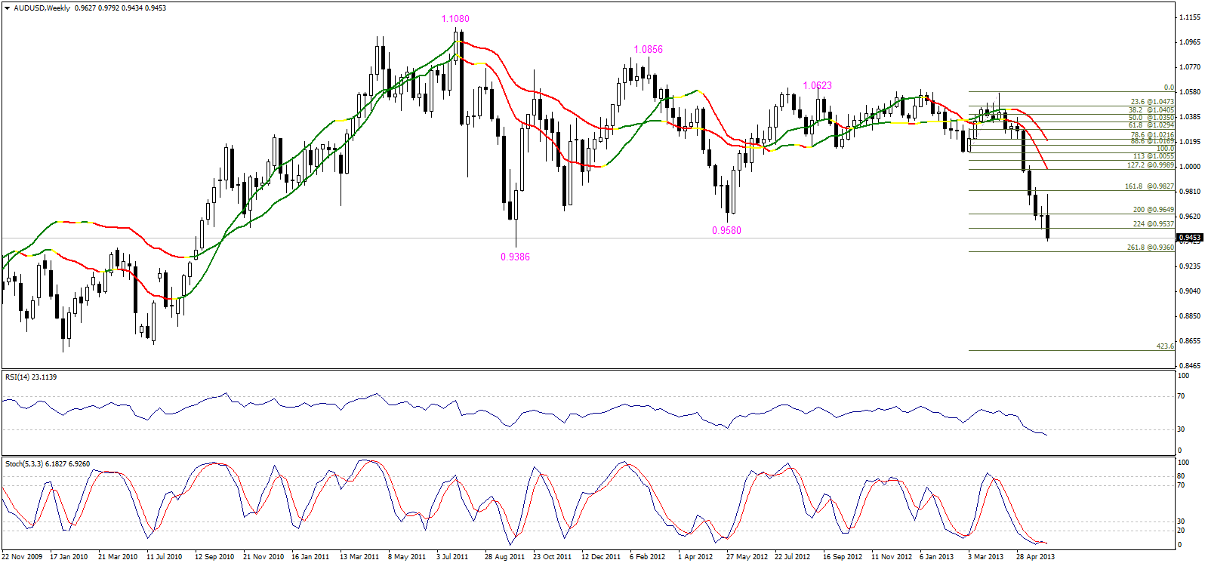Select Fibonacci label 224 @0.9537
Image resolution: width=1205 pixels, height=563 pixels.
pos(1154,224)
